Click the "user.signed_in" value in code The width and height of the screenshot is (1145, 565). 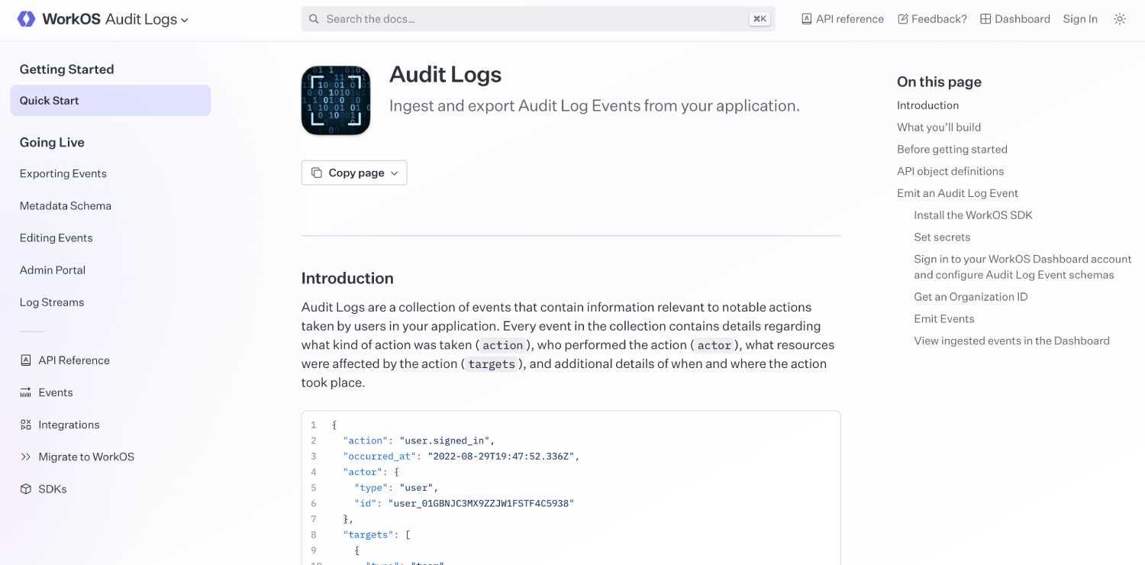click(444, 441)
